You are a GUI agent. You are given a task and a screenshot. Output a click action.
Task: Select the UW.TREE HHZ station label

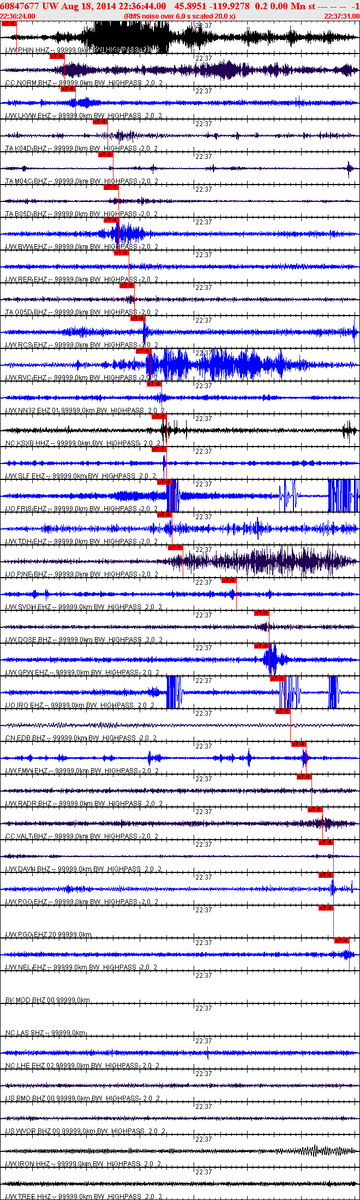click(83, 1197)
